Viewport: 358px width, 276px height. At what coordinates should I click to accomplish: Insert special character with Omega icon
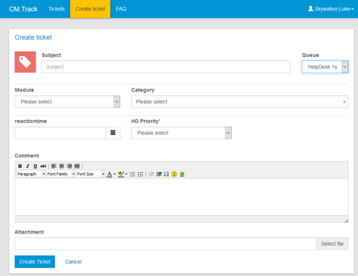166,174
